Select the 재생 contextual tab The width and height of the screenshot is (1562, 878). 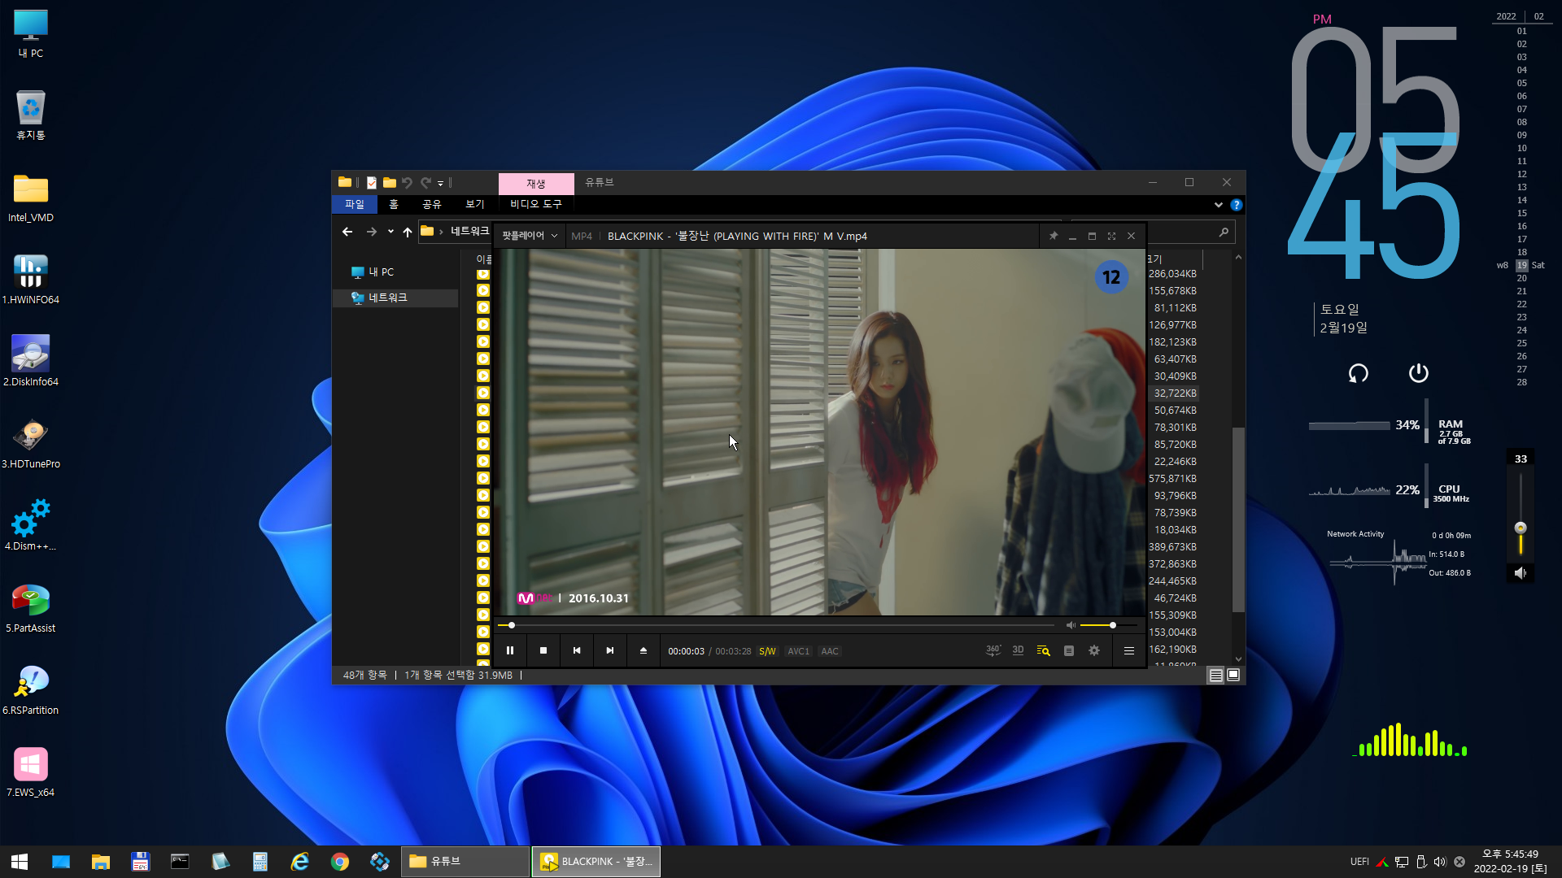536,184
